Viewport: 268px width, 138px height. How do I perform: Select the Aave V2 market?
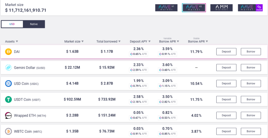[194, 8]
